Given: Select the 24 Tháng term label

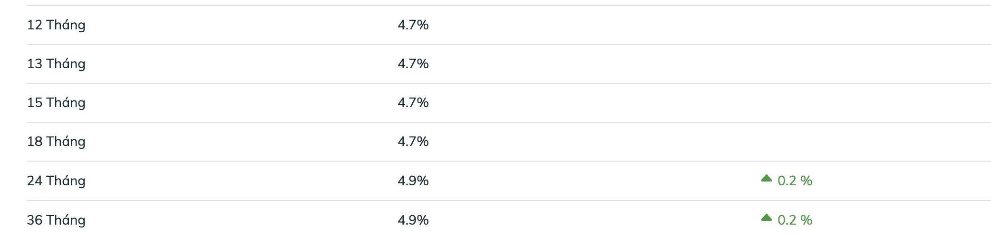Looking at the screenshot, I should (x=56, y=181).
